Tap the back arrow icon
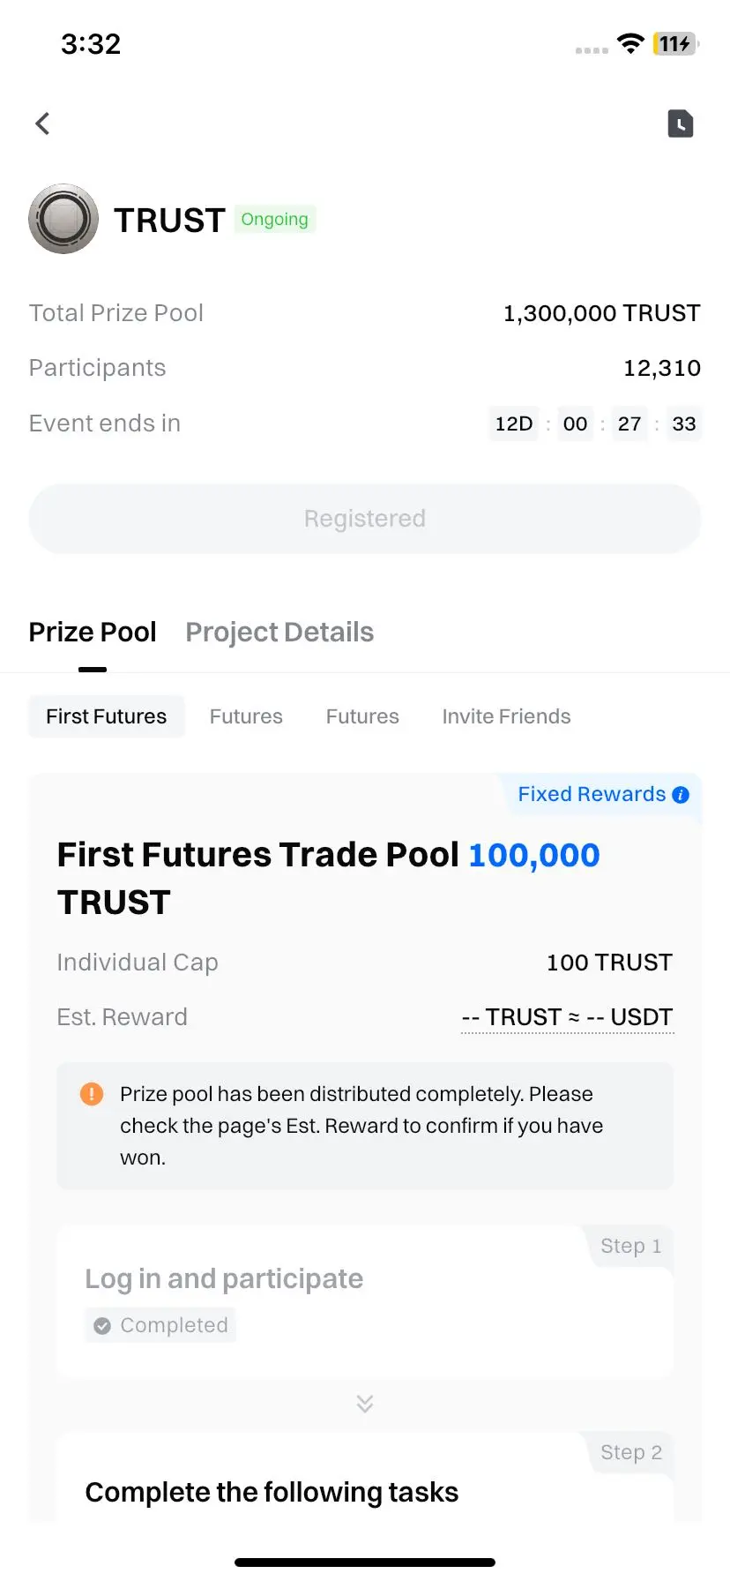Screen dimensions: 730x1581 tap(42, 124)
